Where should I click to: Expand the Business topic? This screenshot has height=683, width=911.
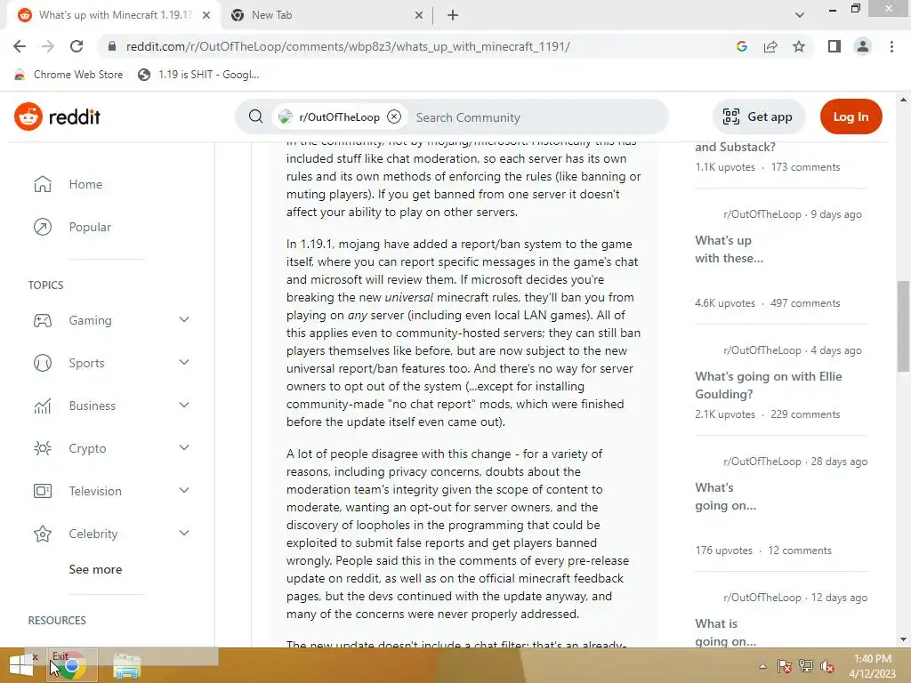point(183,406)
